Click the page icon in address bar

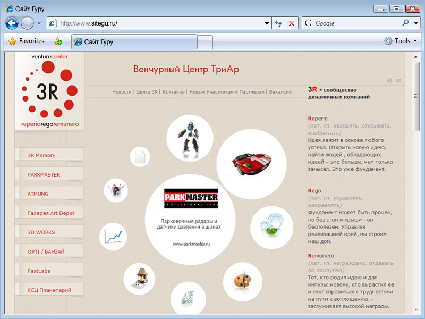(x=52, y=23)
